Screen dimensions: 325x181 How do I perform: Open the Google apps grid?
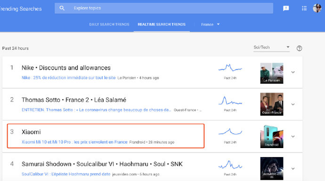304,8
